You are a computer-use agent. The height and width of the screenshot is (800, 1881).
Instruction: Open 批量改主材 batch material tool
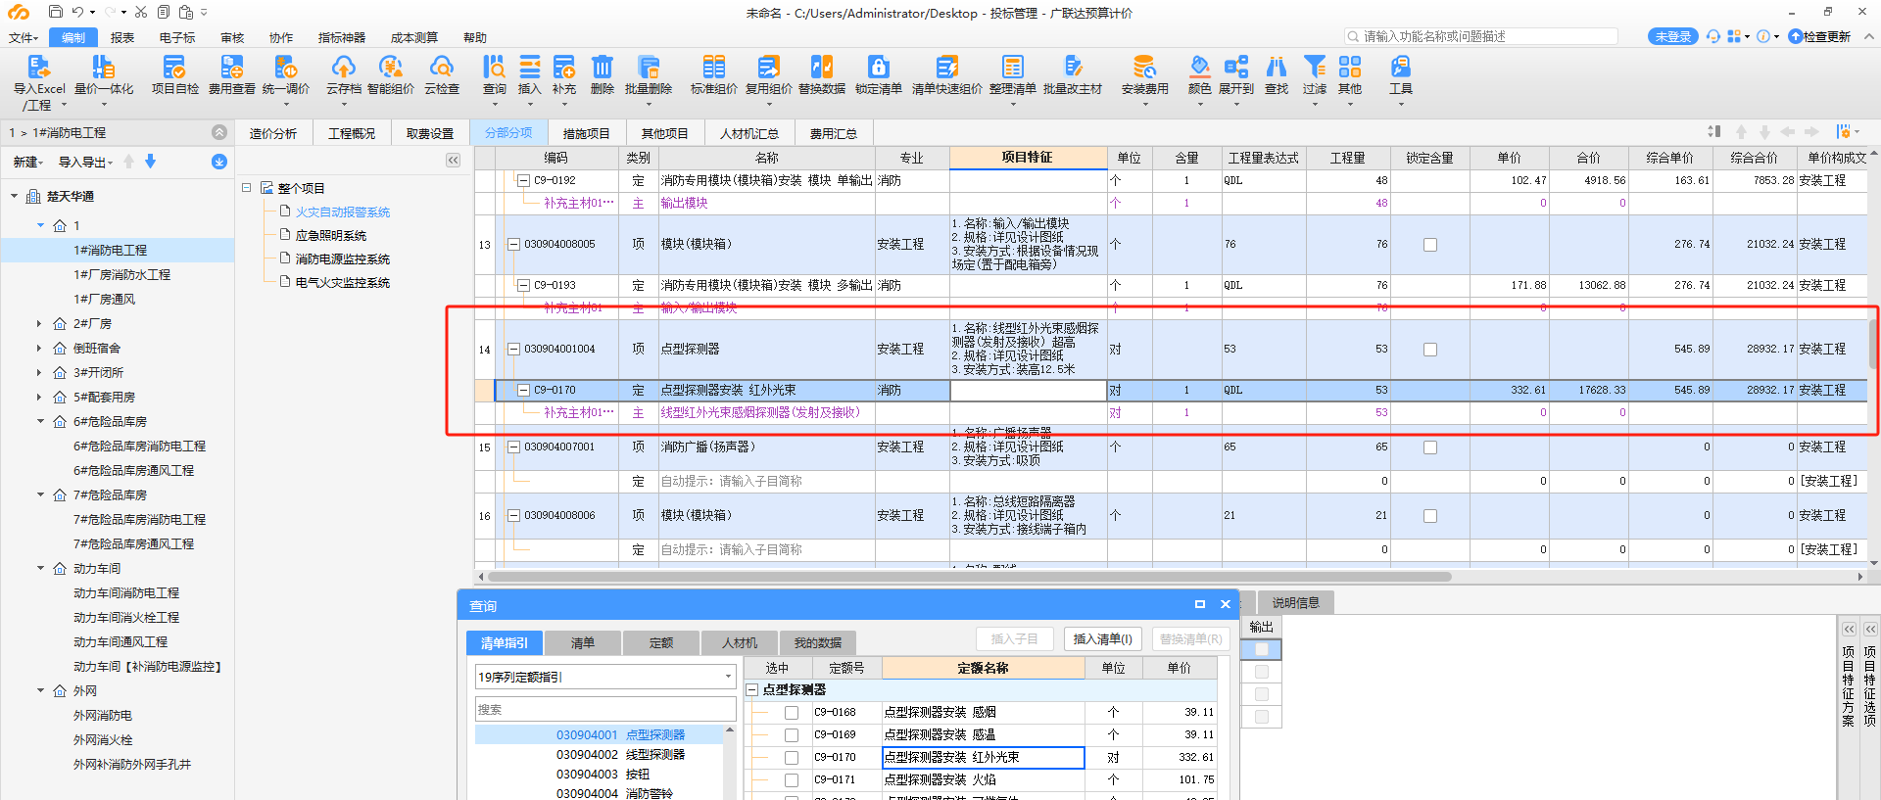click(x=1073, y=75)
